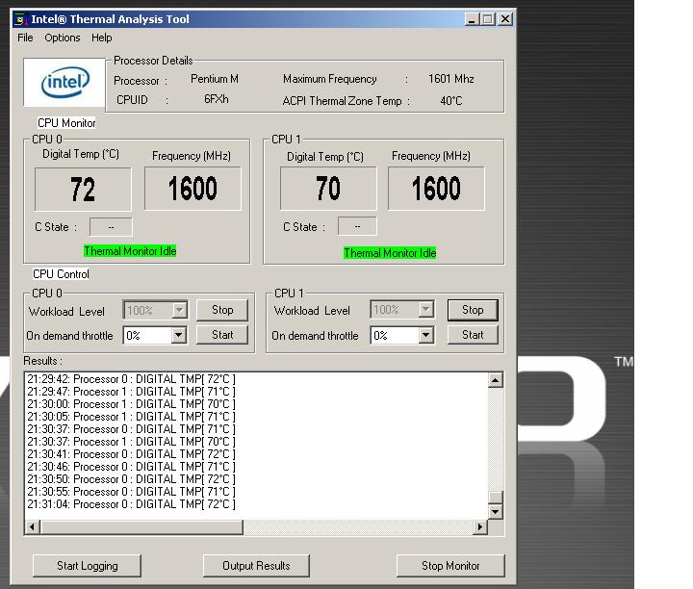Viewport: 693px width, 589px height.
Task: Select the 21:30:37 Processor 1 result line
Action: [x=131, y=442]
